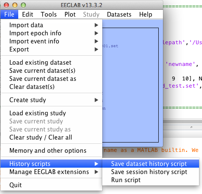
Task: Select Save dataset history script
Action: pos(151,164)
